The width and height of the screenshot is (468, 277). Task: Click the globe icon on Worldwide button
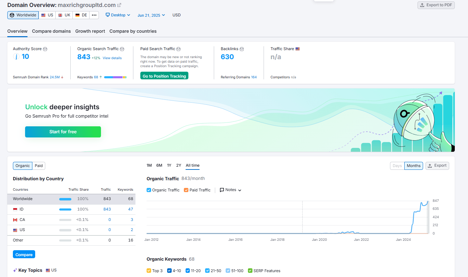12,15
